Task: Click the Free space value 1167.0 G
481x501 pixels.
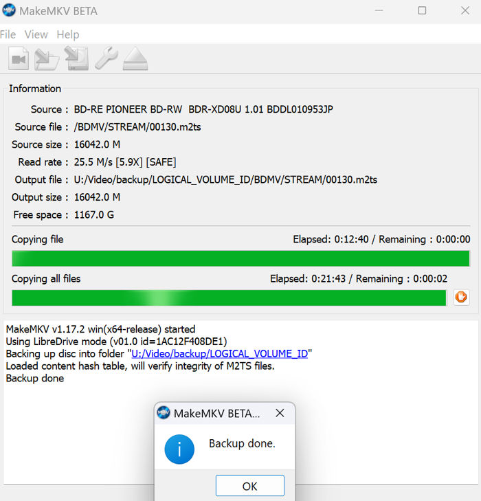Action: click(94, 214)
